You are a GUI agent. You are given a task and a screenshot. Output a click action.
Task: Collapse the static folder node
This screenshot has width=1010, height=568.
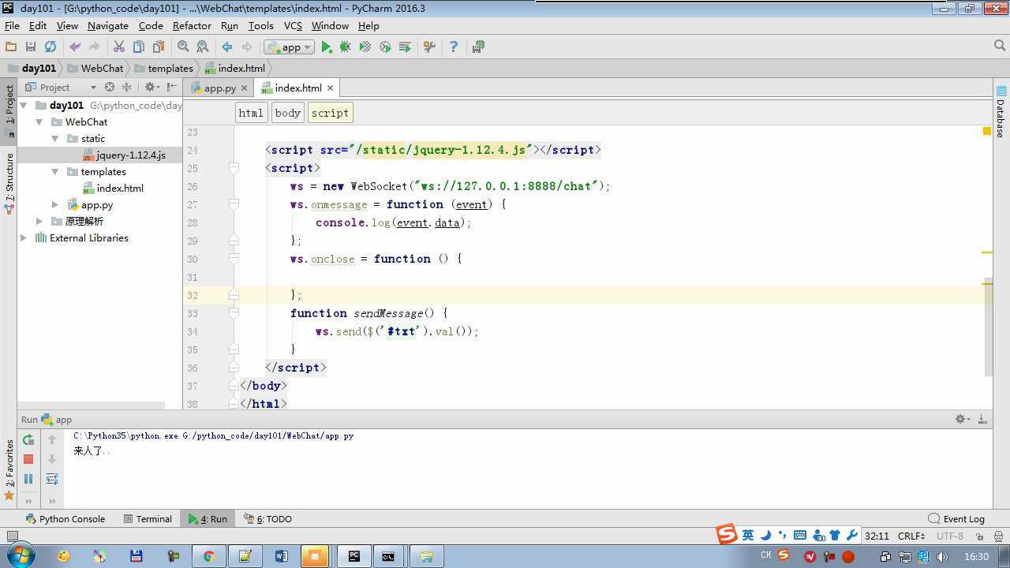[55, 138]
